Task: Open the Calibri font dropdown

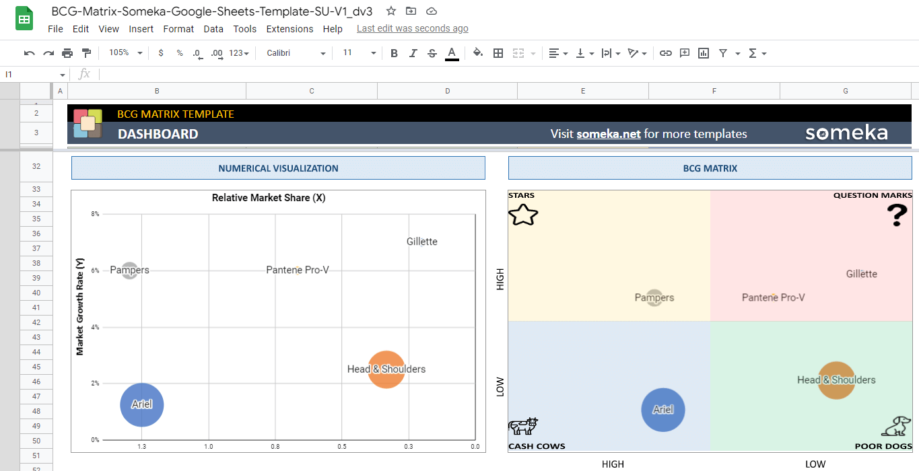Action: click(x=296, y=53)
